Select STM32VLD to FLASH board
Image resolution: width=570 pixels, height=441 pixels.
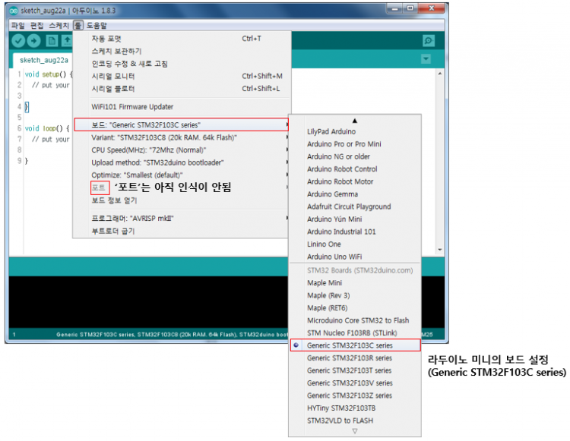(x=355, y=421)
